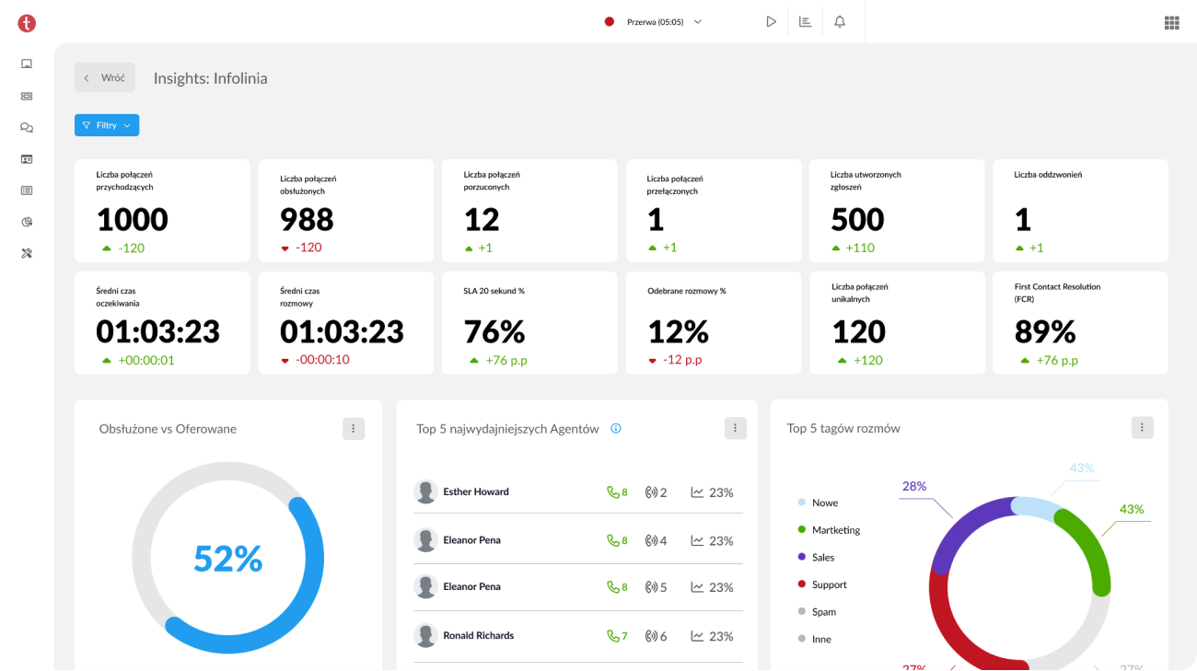Viewport: 1197px width, 671px height.
Task: Open Odebrane rozmowy % card showing 12%
Action: pos(714,323)
